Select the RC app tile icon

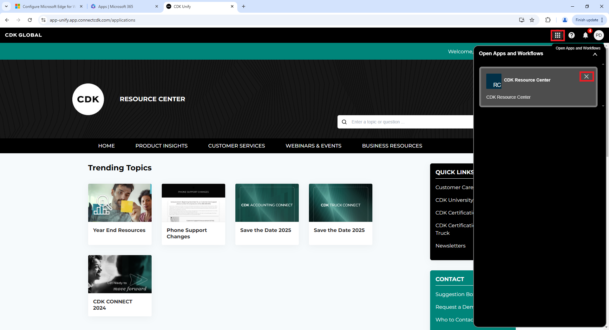(x=494, y=81)
